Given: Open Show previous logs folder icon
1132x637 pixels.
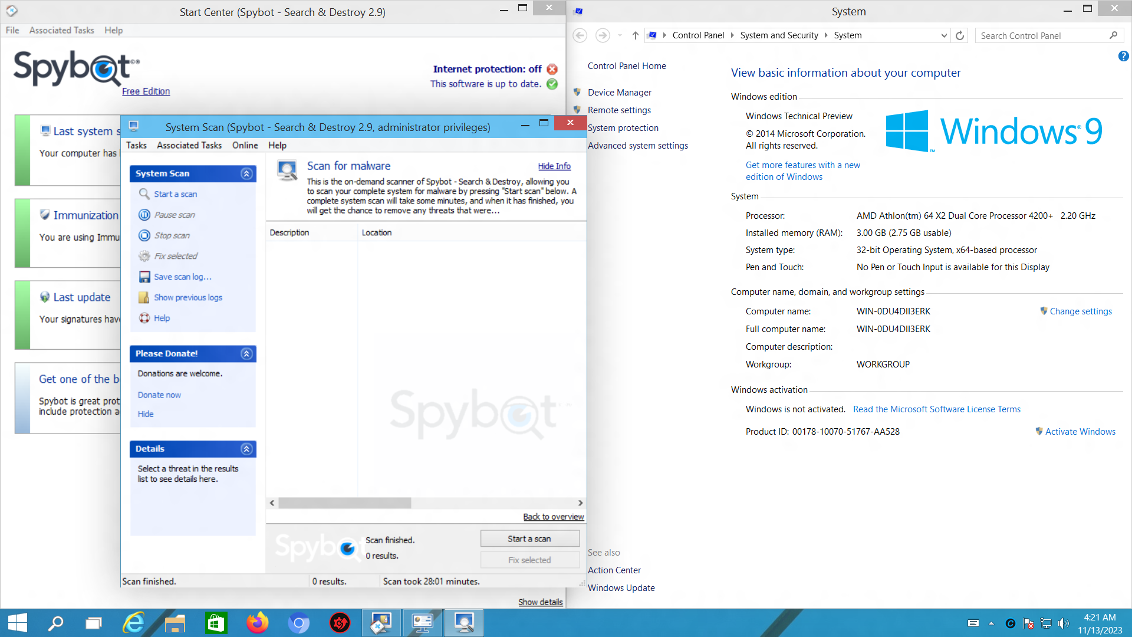Looking at the screenshot, I should coord(144,297).
